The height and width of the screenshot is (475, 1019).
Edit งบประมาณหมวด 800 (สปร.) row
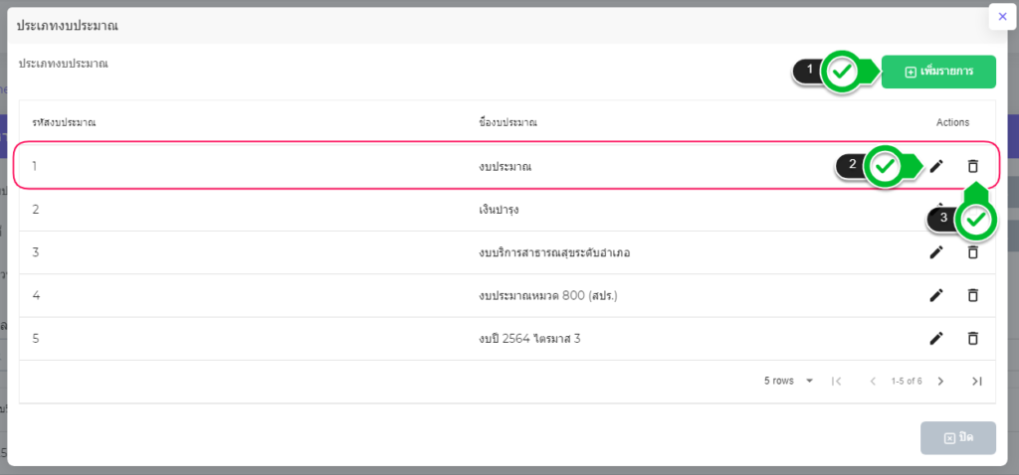[936, 295]
